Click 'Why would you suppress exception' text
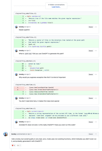The width and height of the screenshot is (102, 151). pos(42,77)
